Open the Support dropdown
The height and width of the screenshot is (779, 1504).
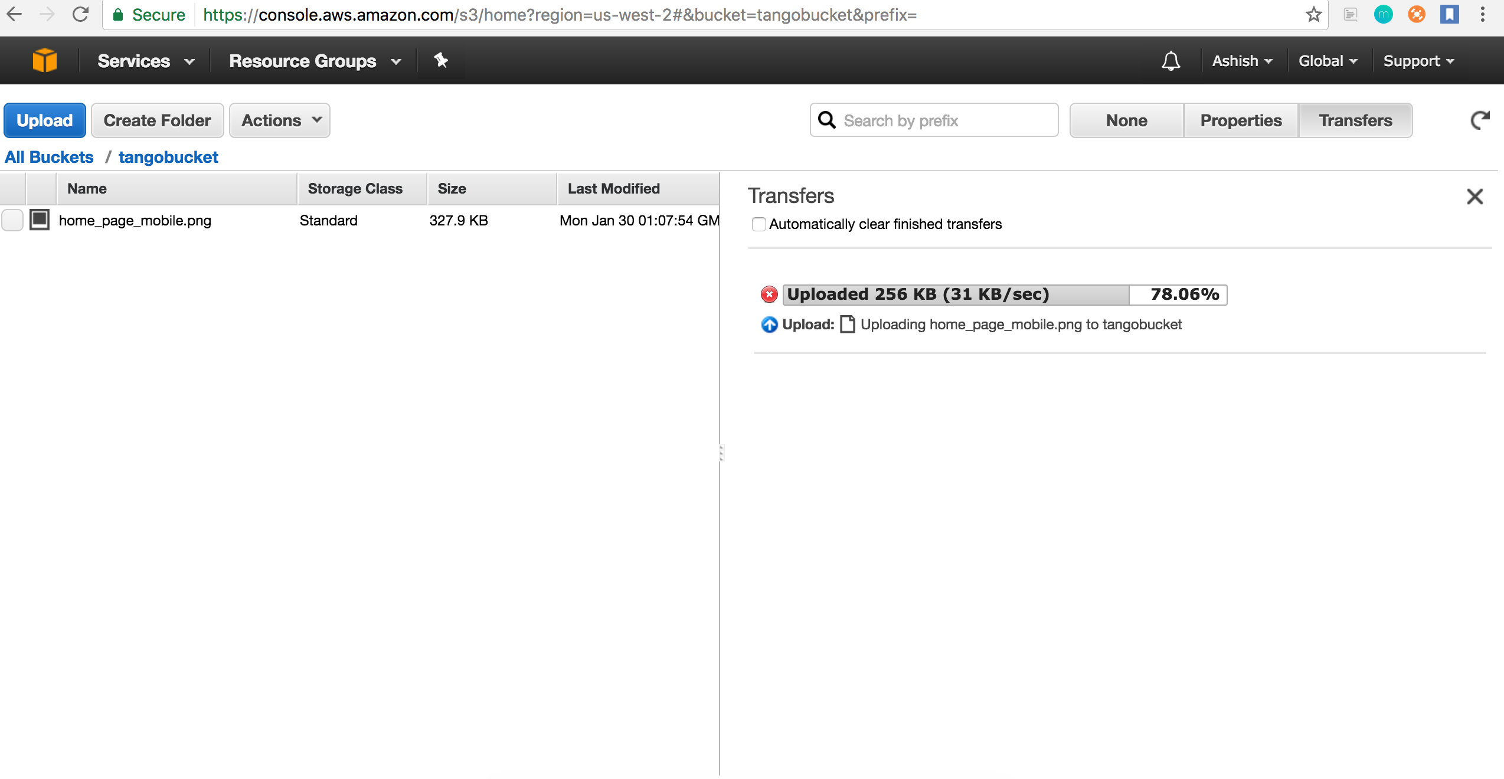(x=1419, y=61)
